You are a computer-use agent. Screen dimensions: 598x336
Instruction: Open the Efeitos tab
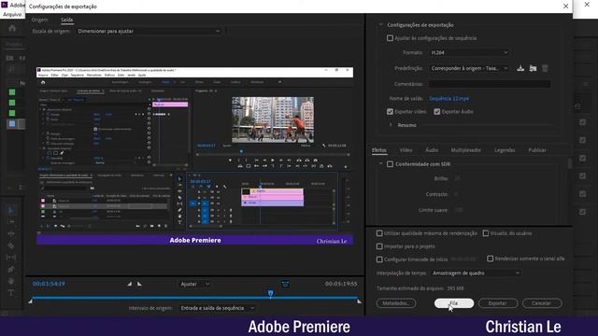tap(379, 150)
